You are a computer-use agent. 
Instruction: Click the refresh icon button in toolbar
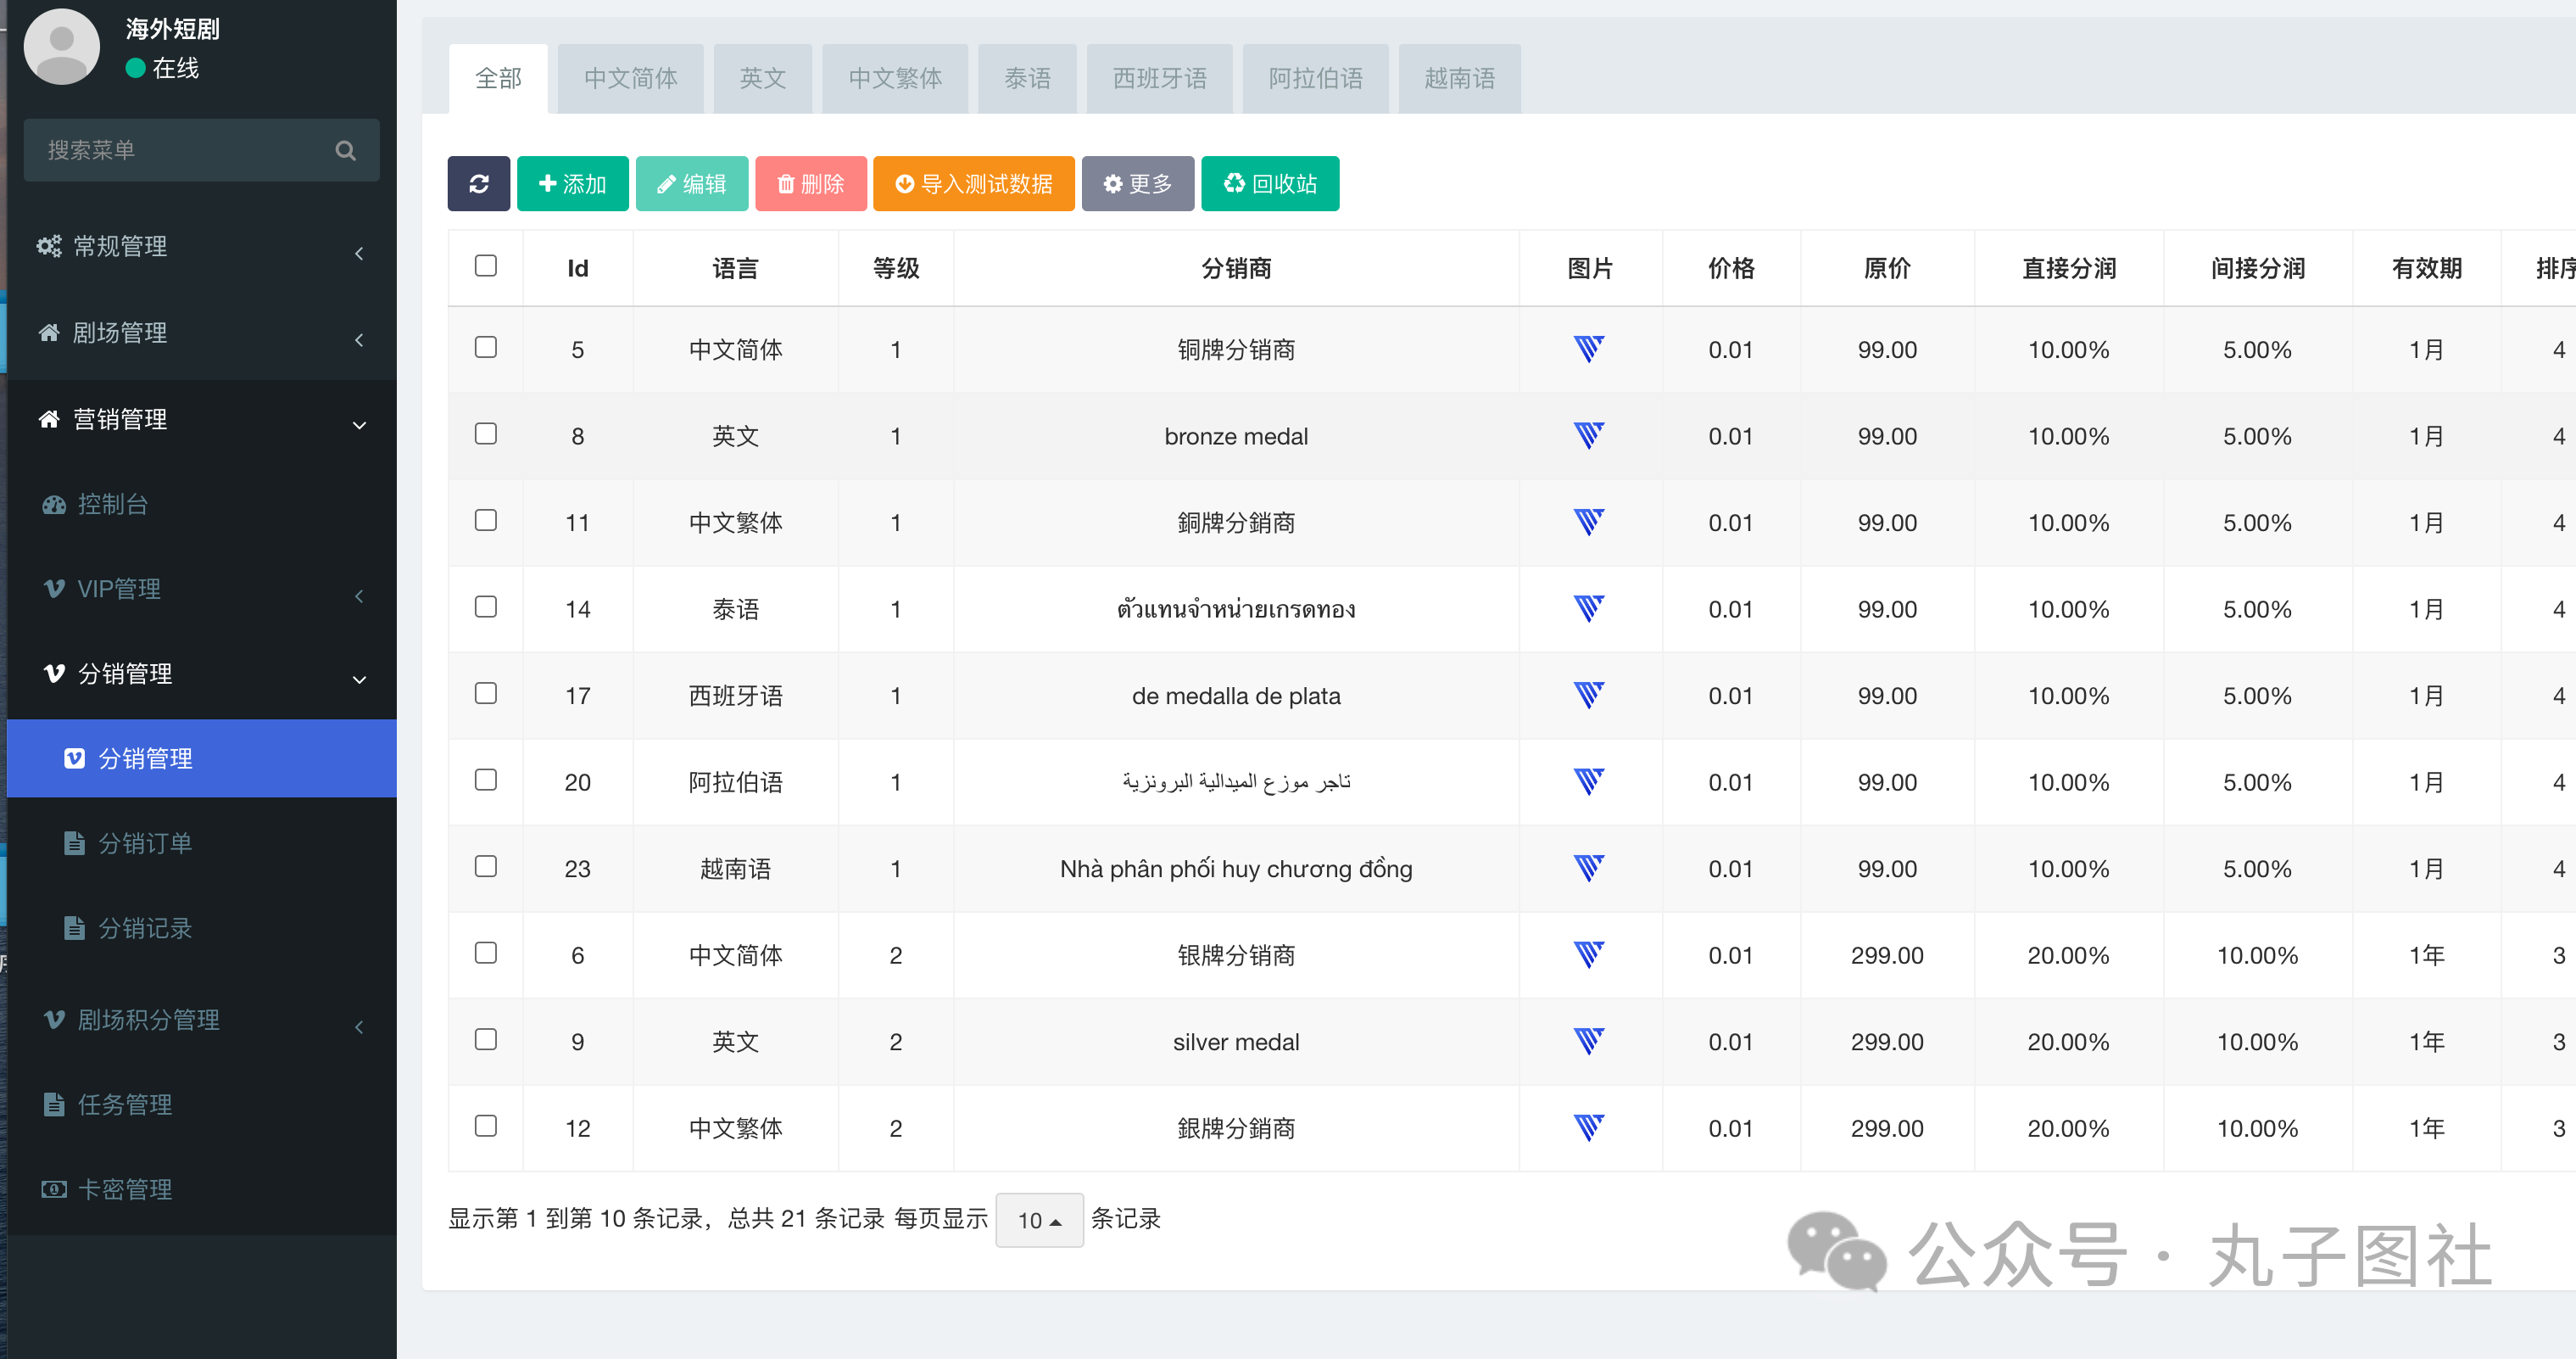pos(478,184)
